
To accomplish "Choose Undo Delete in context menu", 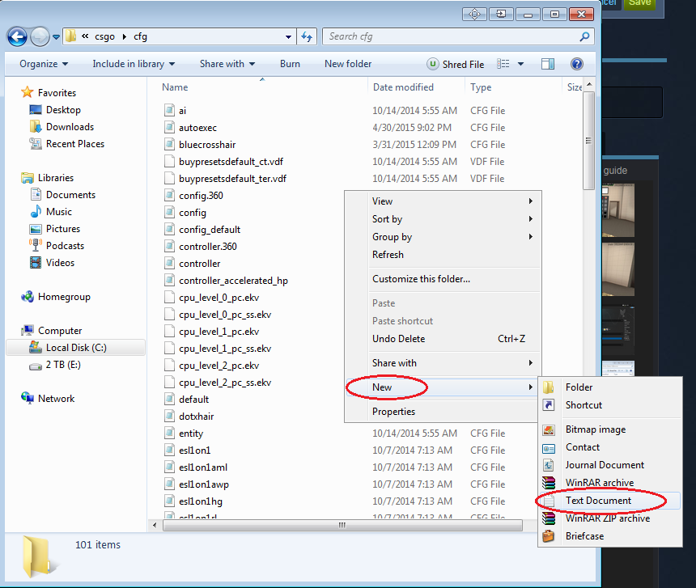I will (443, 339).
